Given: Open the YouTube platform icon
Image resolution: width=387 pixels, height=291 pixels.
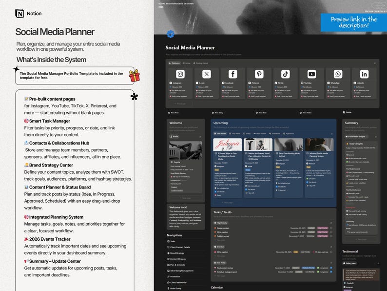Looking at the screenshot, I should click(312, 74).
